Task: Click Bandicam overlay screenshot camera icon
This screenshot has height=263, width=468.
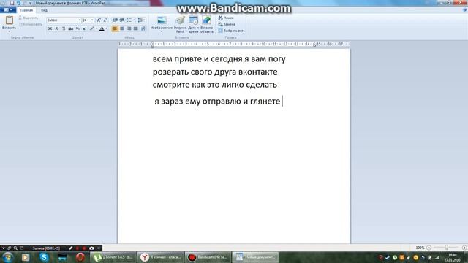Action: pos(91,248)
